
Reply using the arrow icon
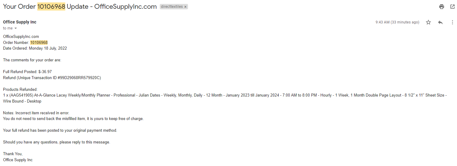(440, 22)
